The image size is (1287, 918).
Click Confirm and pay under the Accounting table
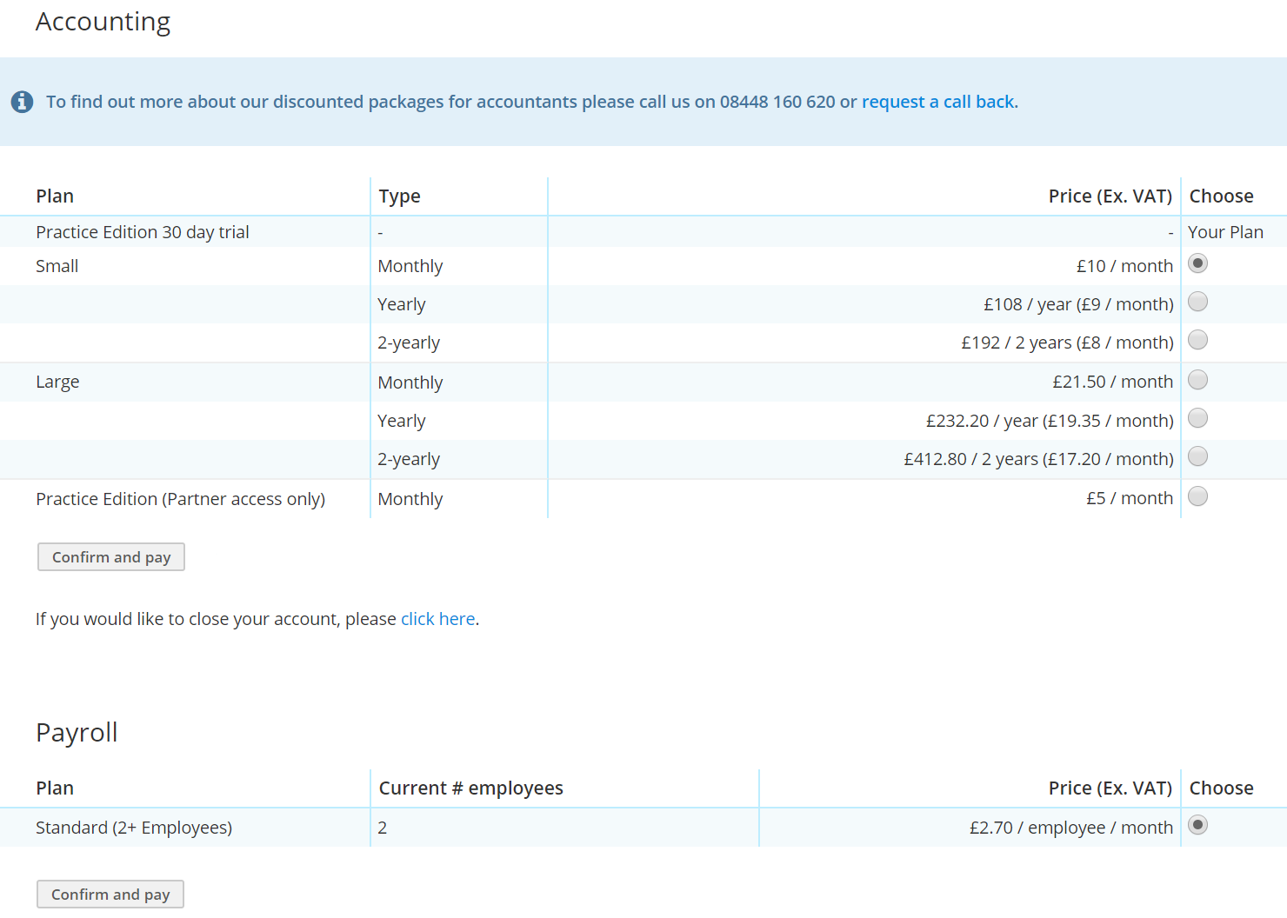point(111,557)
